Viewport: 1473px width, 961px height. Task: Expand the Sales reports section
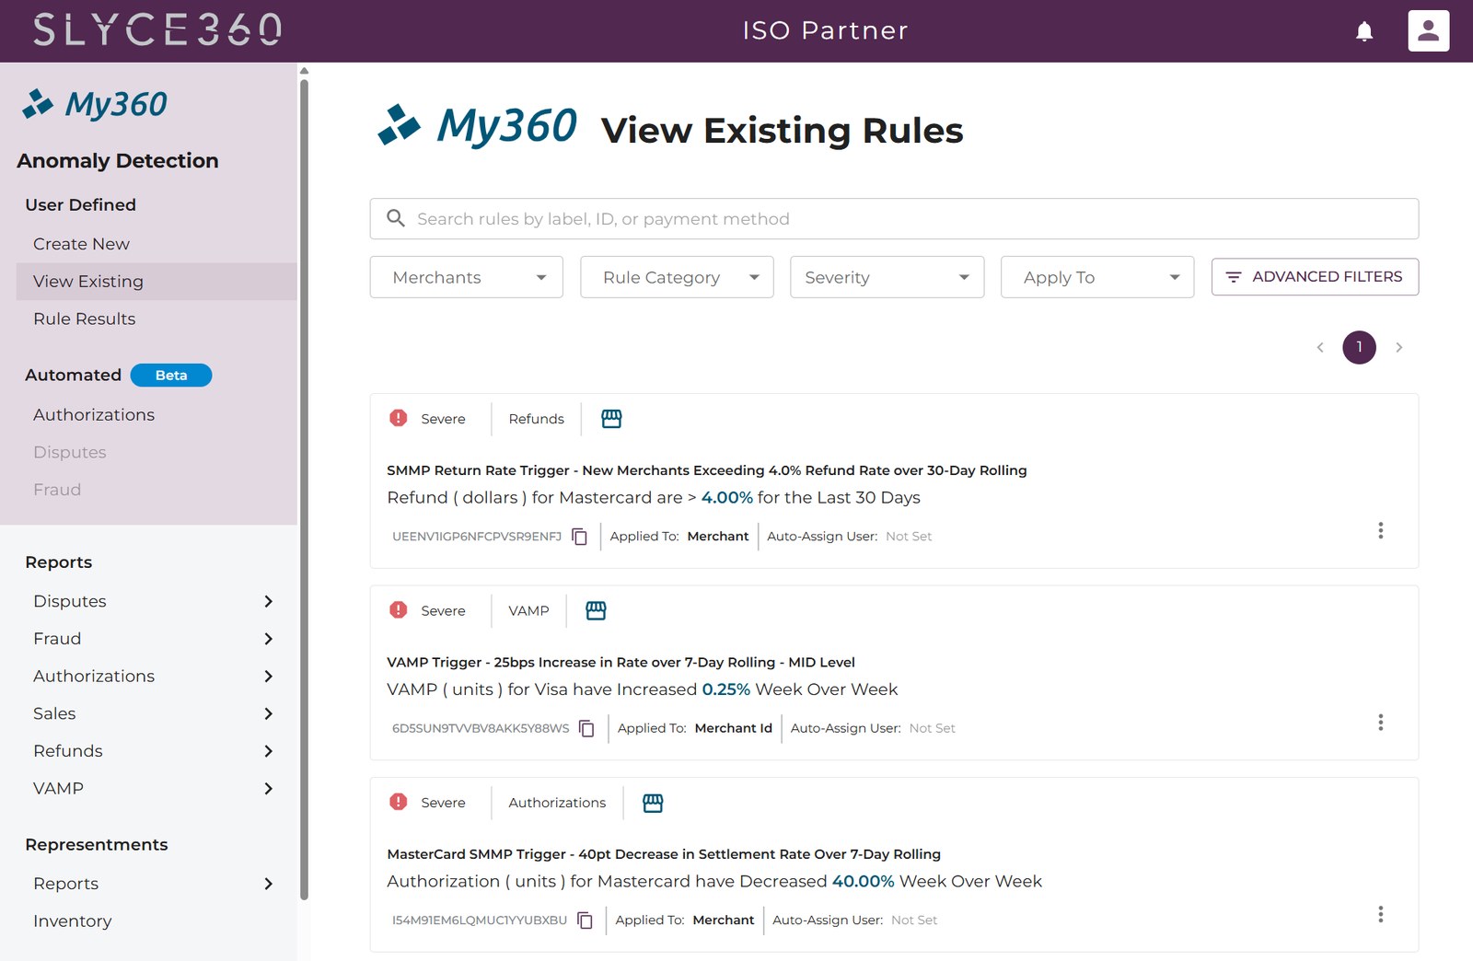pyautogui.click(x=154, y=713)
